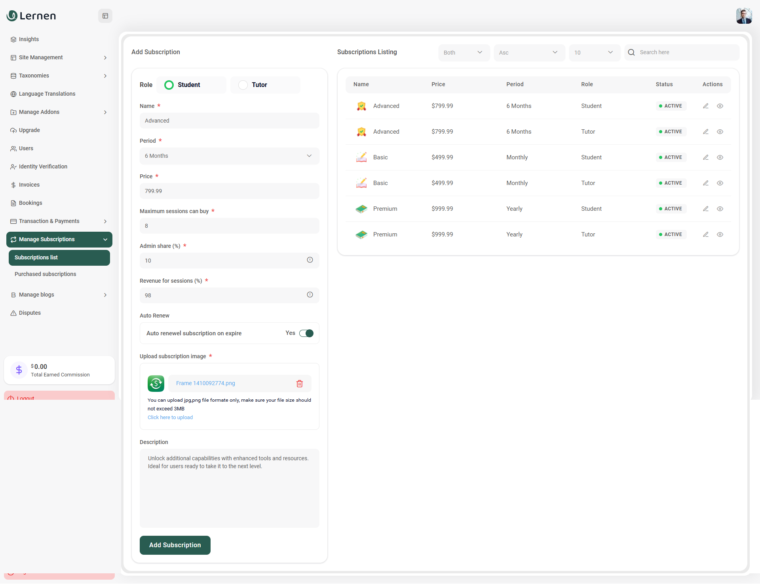Image resolution: width=760 pixels, height=584 pixels.
Task: Click edit pencil for Advanced Student row
Action: point(705,106)
